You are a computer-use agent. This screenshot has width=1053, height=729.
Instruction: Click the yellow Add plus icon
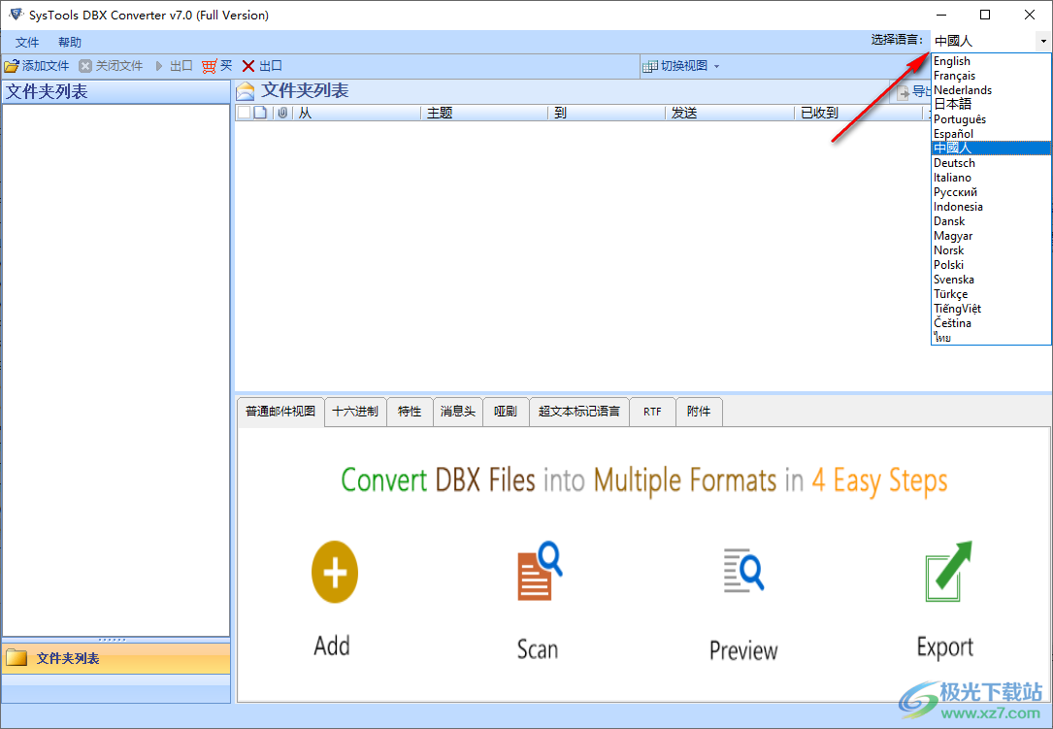pyautogui.click(x=333, y=572)
